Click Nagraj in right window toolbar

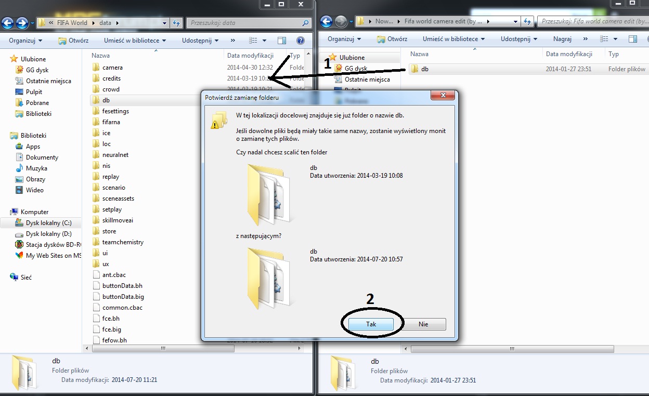pyautogui.click(x=562, y=38)
